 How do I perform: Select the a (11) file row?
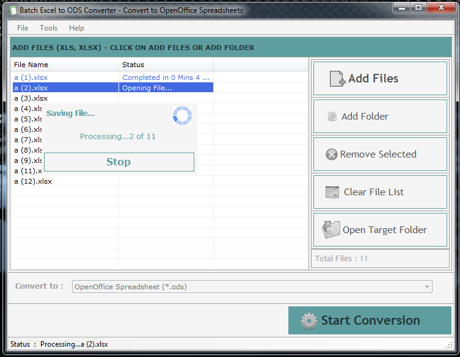tap(27, 171)
